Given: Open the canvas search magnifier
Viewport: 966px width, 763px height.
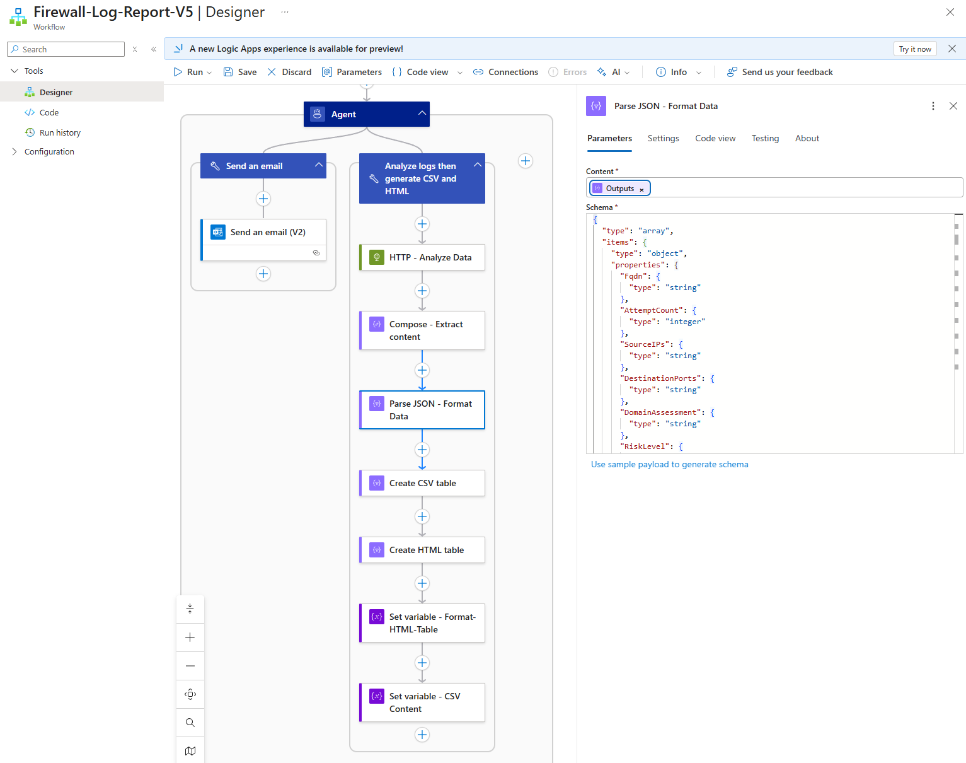Looking at the screenshot, I should (190, 723).
